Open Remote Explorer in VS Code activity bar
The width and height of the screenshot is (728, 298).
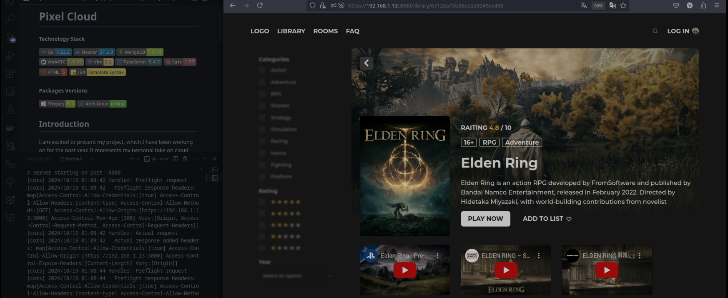[x=10, y=92]
